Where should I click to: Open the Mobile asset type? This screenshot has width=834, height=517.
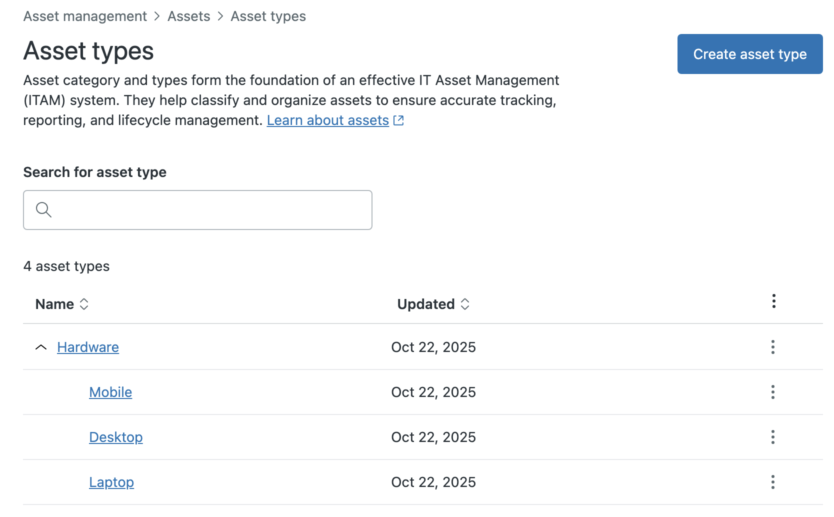110,392
